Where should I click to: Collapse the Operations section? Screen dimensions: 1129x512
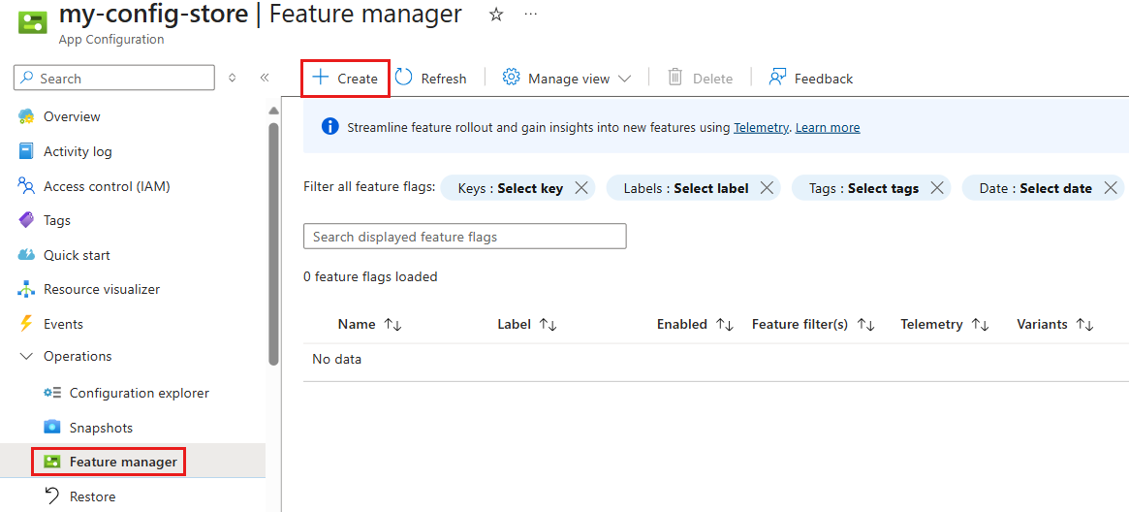pyautogui.click(x=26, y=356)
